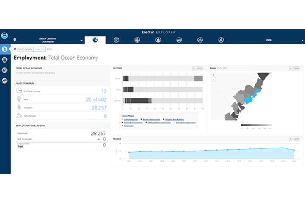Open the Trends export dropdown arrow
This screenshot has height=203, width=305.
coord(291,139)
